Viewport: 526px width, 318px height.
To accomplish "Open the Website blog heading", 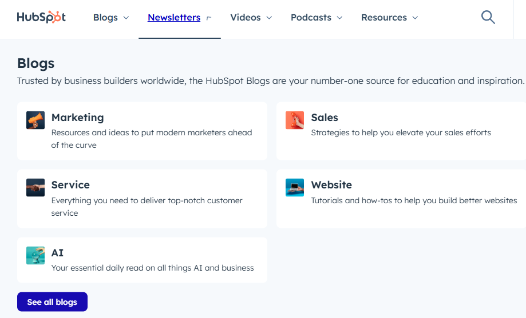I will click(331, 185).
